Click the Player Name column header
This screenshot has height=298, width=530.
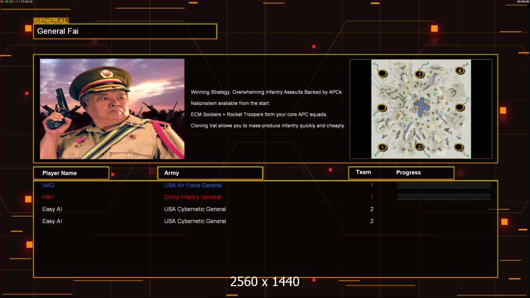tap(71, 173)
